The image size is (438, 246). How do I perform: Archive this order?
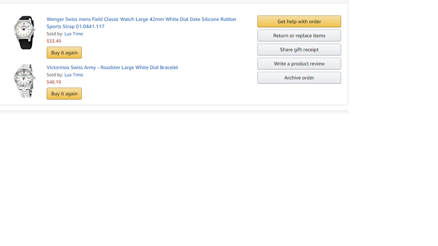coord(299,78)
